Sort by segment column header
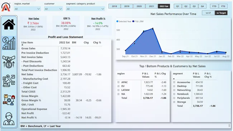The width and height of the screenshot is (233, 131). point(178,74)
